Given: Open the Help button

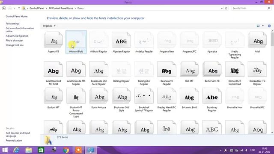Looking at the screenshot, I should [269, 26].
